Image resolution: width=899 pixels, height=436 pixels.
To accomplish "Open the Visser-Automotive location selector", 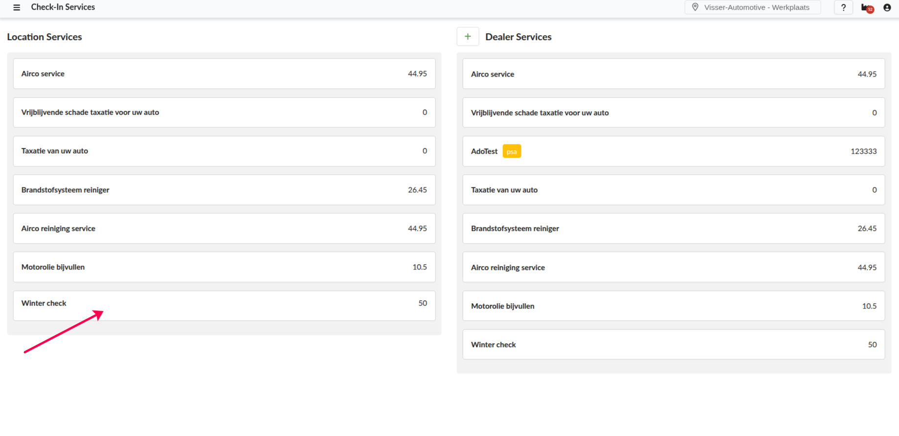I will tap(756, 7).
